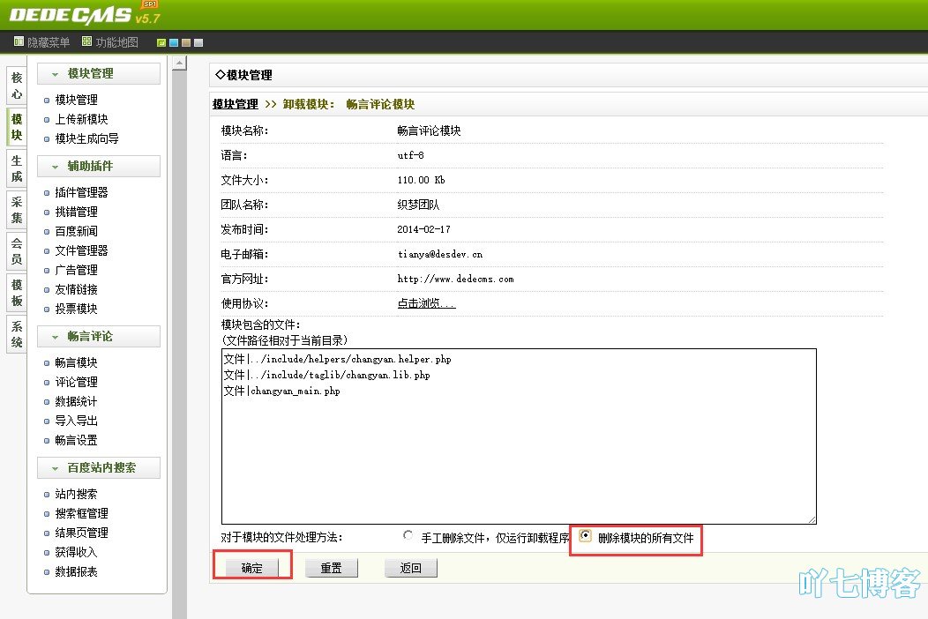Open the 点击浏览 license agreement link
The image size is (928, 619).
(426, 303)
